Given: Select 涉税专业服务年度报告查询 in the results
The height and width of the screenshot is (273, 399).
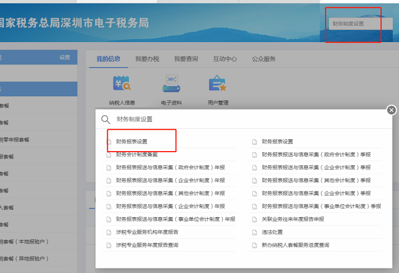Looking at the screenshot, I should [x=147, y=246].
